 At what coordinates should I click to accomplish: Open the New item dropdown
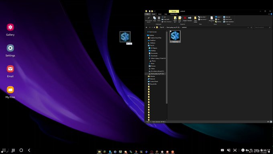(x=202, y=17)
